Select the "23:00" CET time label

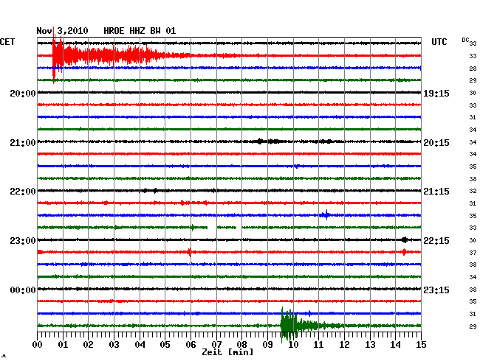tap(23, 241)
